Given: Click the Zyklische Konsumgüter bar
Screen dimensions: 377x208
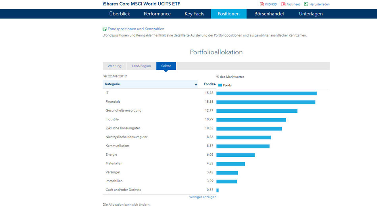Looking at the screenshot, I should tap(249, 129).
